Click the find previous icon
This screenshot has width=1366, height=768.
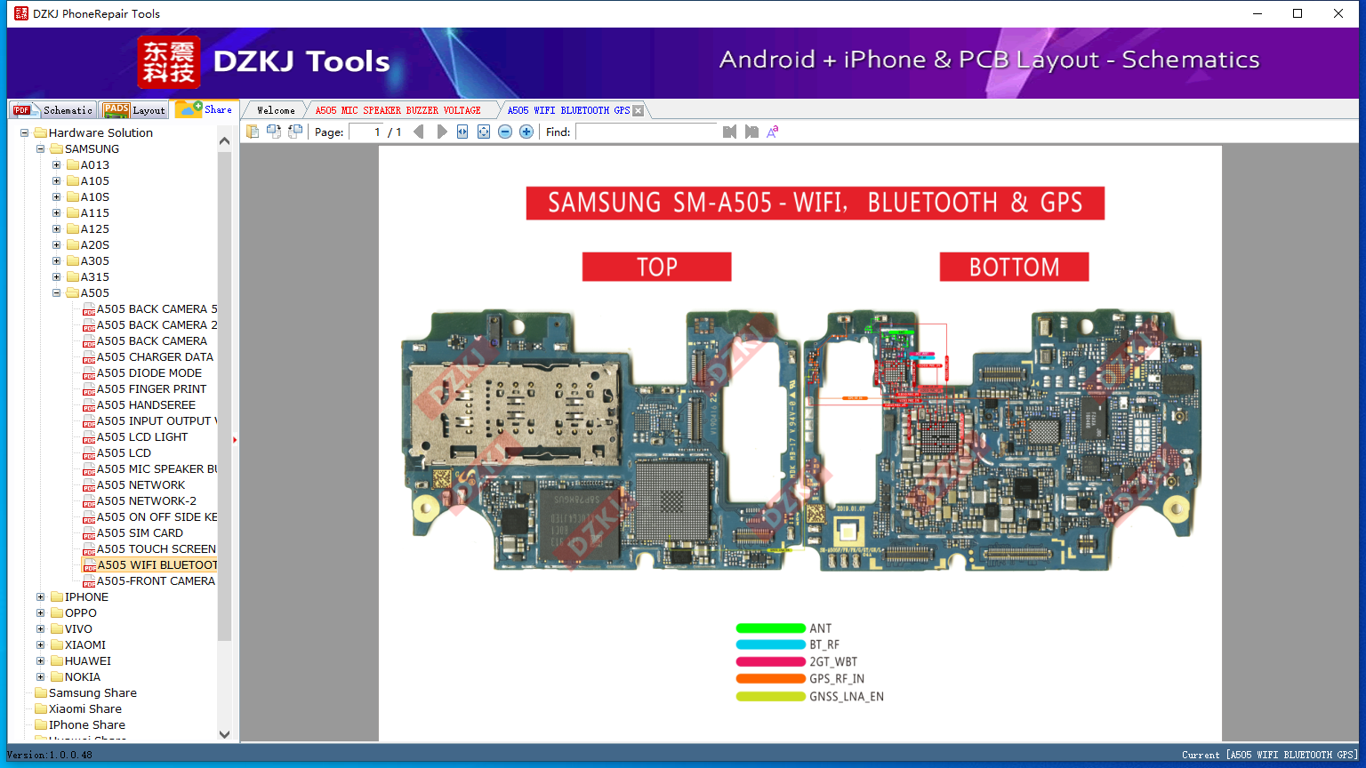730,132
